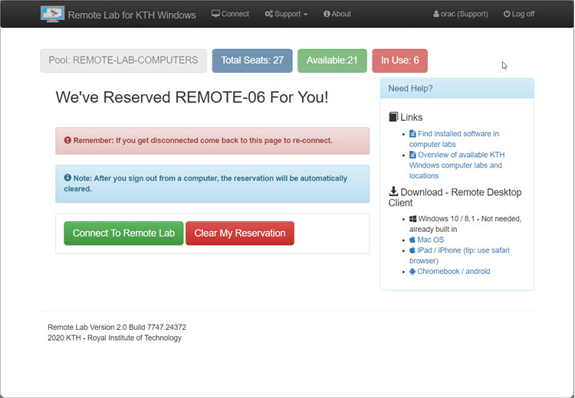Click the power icon beside Log off
Viewport: 575px width, 398px height.
[x=507, y=14]
